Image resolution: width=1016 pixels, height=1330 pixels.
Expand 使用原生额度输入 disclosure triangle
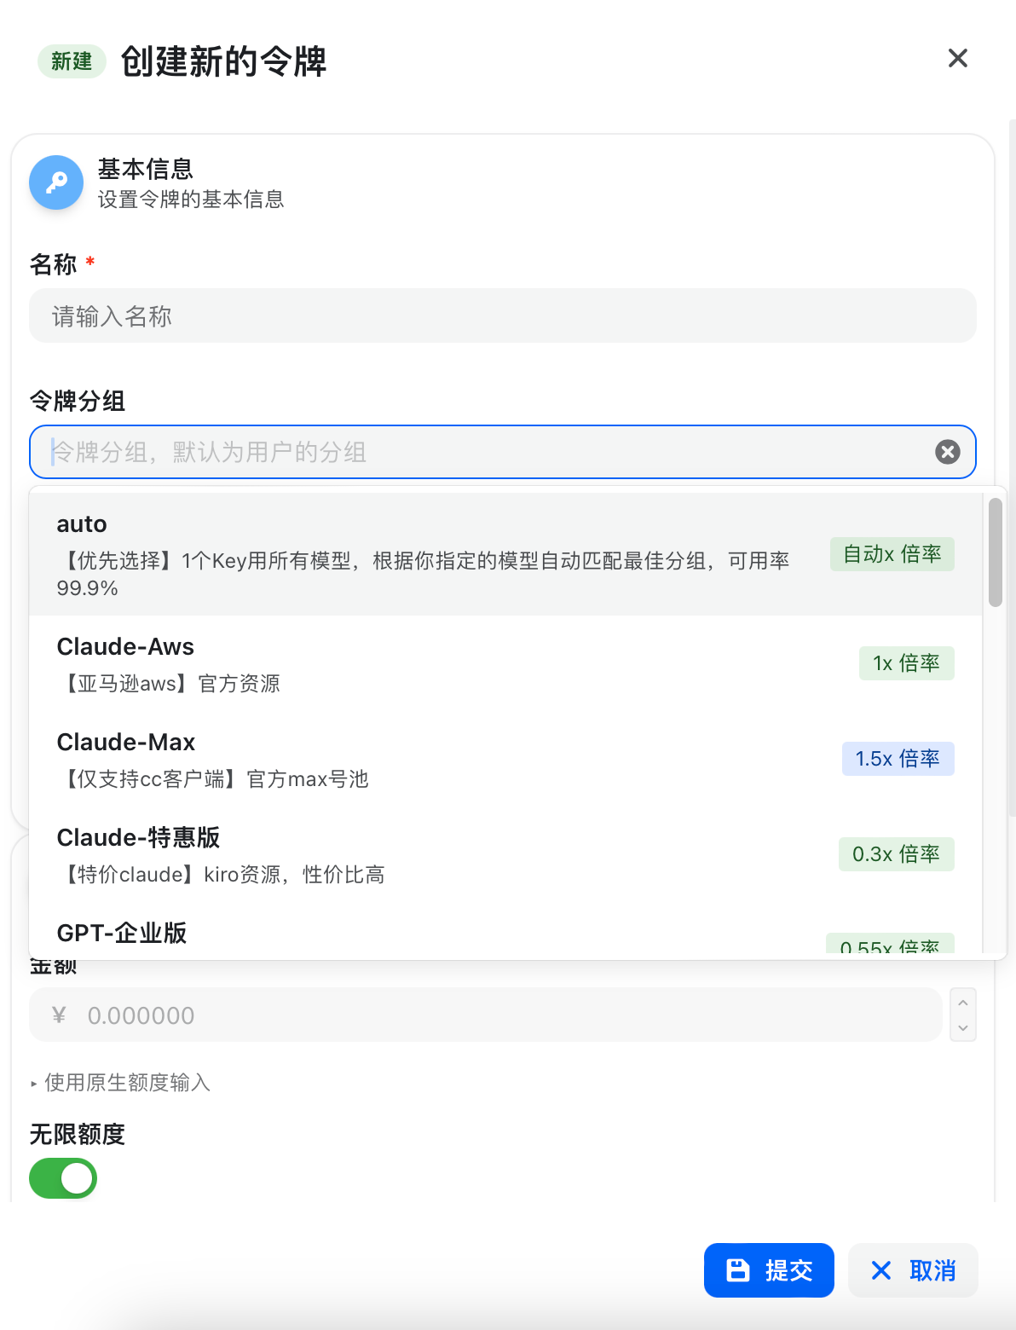pos(34,1084)
